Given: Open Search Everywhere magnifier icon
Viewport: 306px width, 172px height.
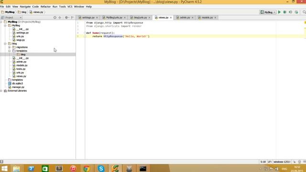Looking at the screenshot, I should [304, 12].
